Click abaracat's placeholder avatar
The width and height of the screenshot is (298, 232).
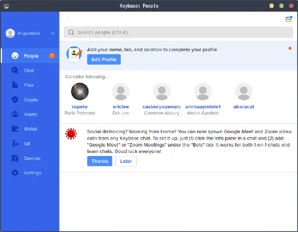tap(244, 91)
